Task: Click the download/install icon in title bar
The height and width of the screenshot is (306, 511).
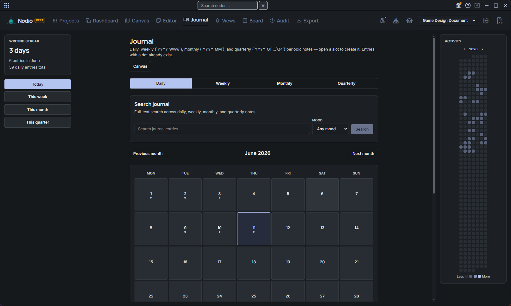Action: (477, 5)
